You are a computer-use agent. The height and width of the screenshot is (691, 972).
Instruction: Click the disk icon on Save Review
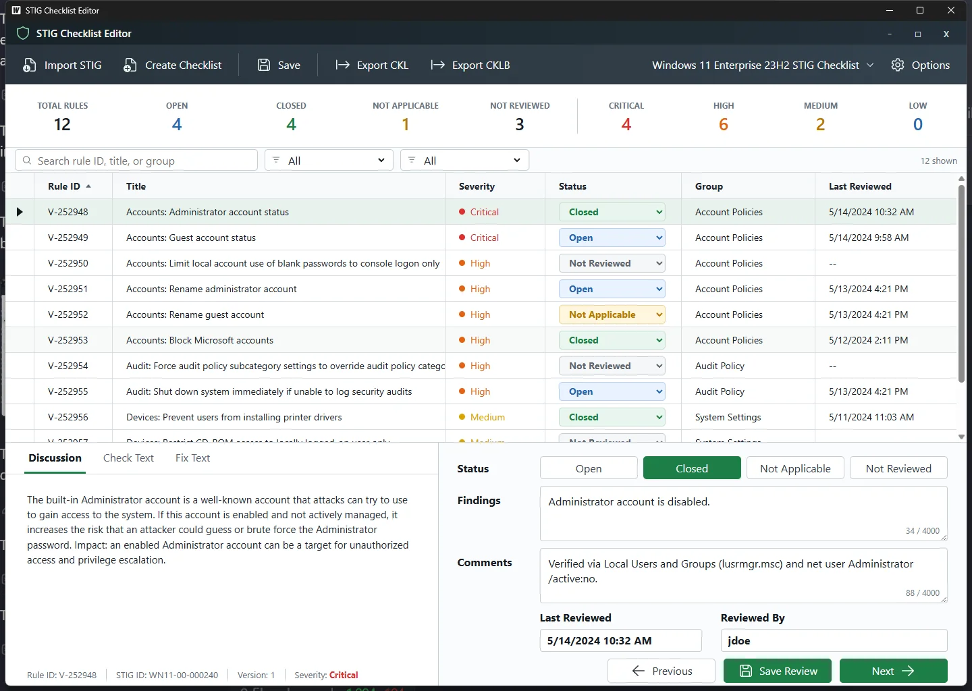click(746, 671)
